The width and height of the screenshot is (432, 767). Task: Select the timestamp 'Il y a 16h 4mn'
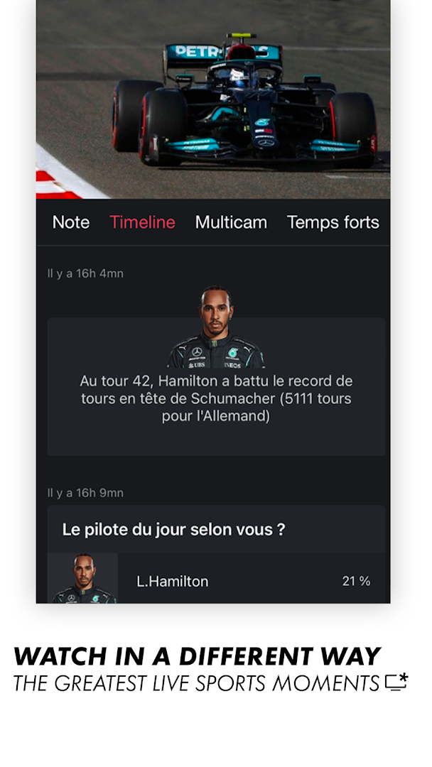coord(85,273)
